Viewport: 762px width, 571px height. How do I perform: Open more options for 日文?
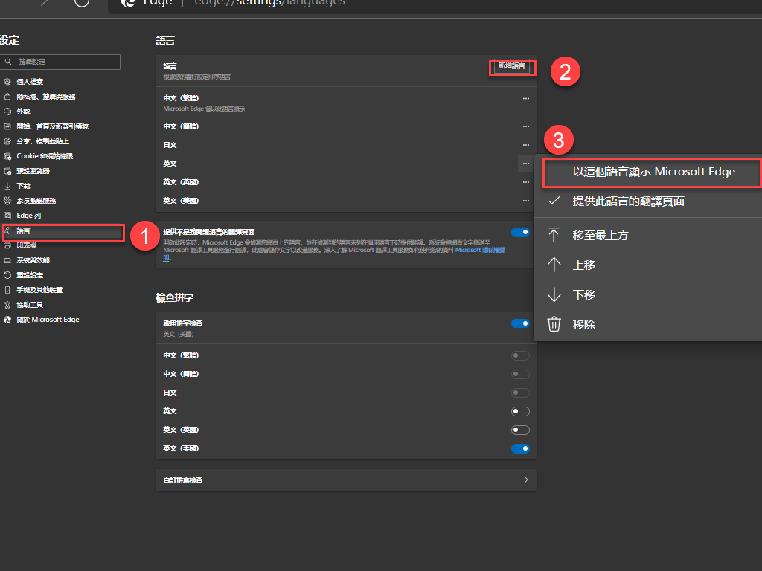[526, 145]
